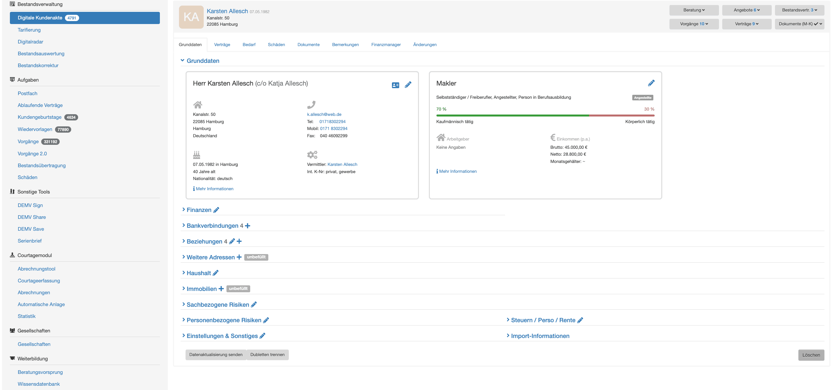This screenshot has width=834, height=390.
Task: Expand the Haushalt section
Action: point(198,273)
